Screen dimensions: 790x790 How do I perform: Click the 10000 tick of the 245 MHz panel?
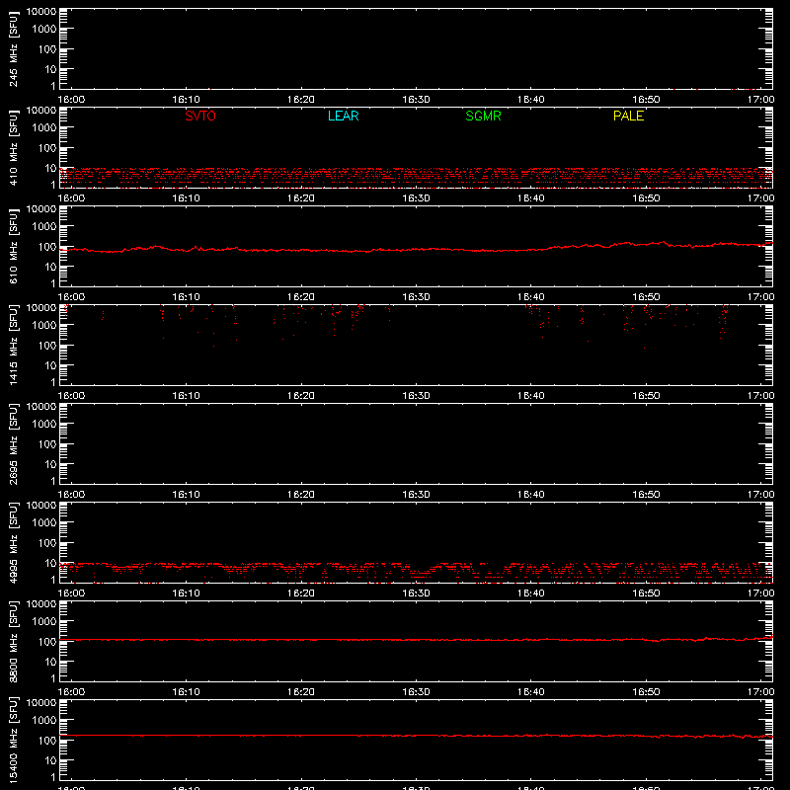click(x=41, y=12)
